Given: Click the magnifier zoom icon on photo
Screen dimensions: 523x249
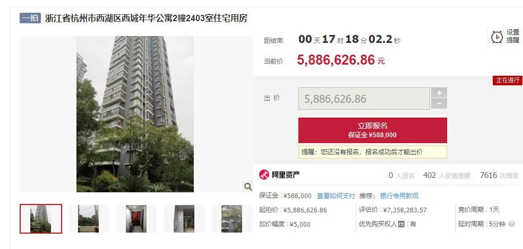Looking at the screenshot, I should tap(248, 186).
